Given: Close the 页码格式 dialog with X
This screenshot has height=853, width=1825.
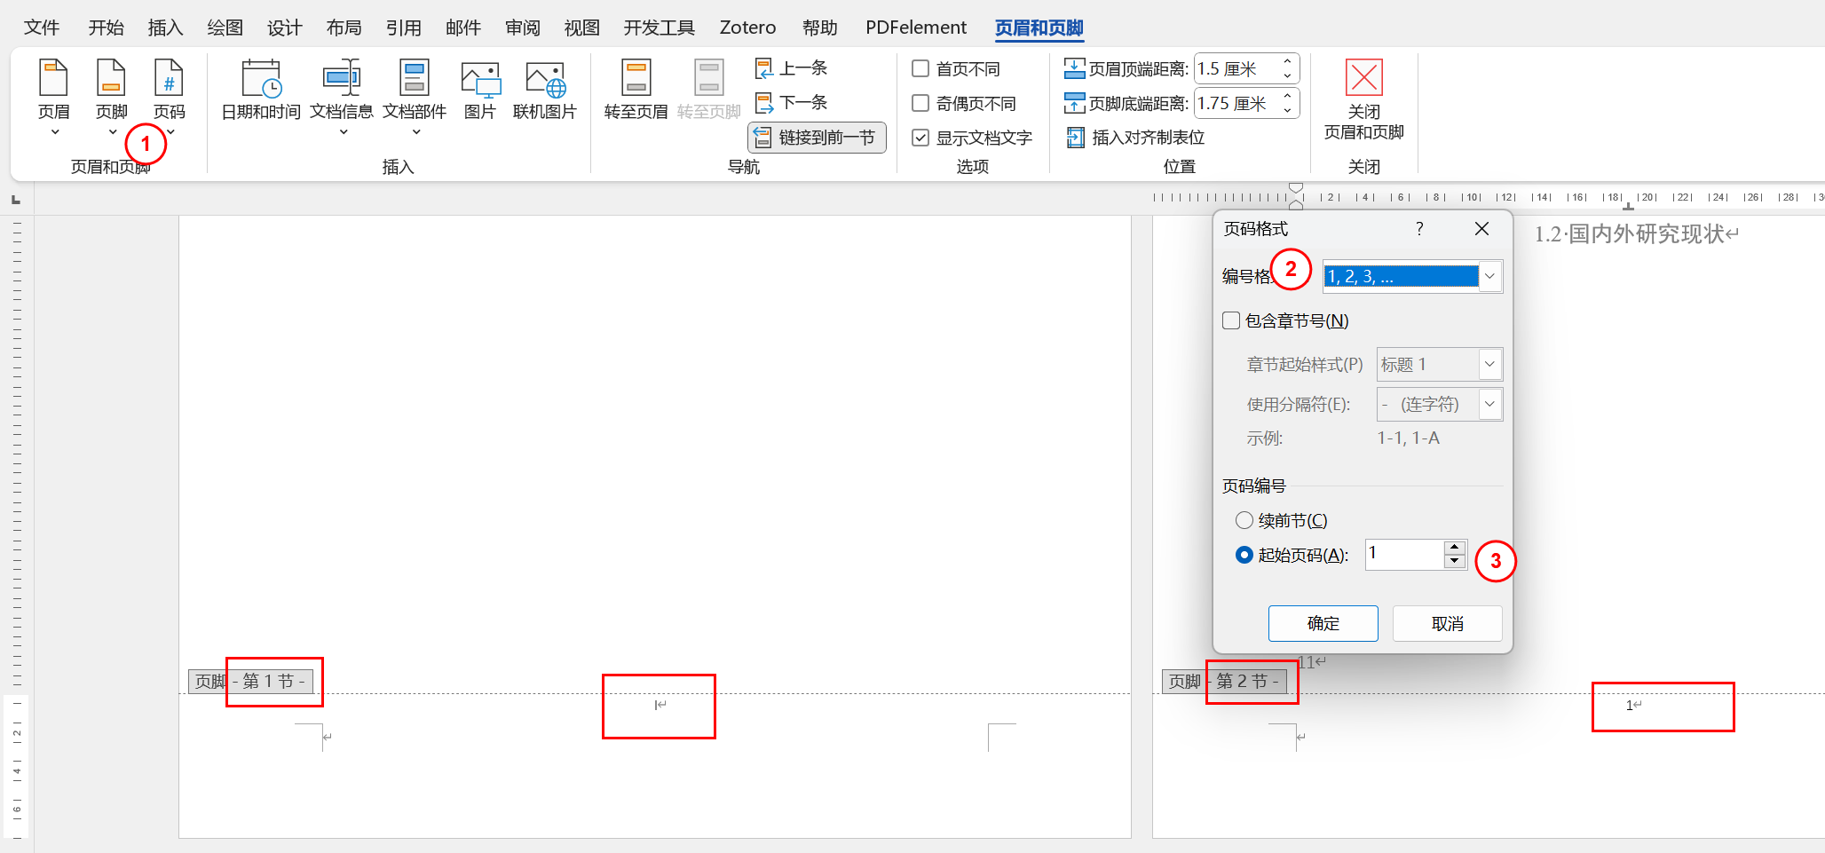Looking at the screenshot, I should click(x=1481, y=229).
